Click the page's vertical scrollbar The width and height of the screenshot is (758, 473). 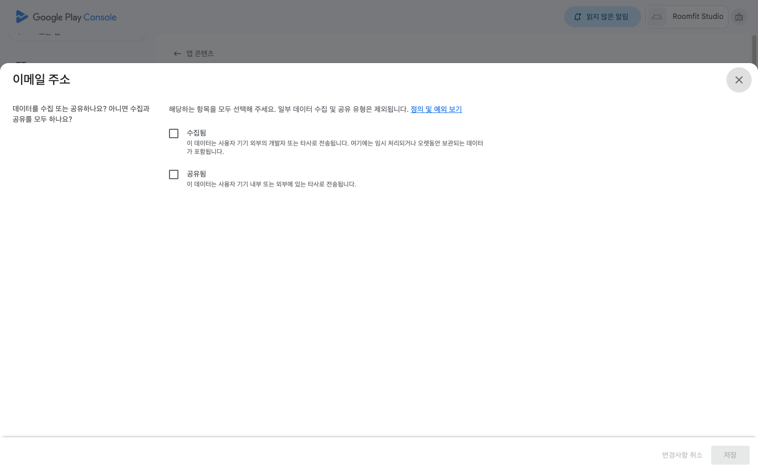tap(754, 49)
